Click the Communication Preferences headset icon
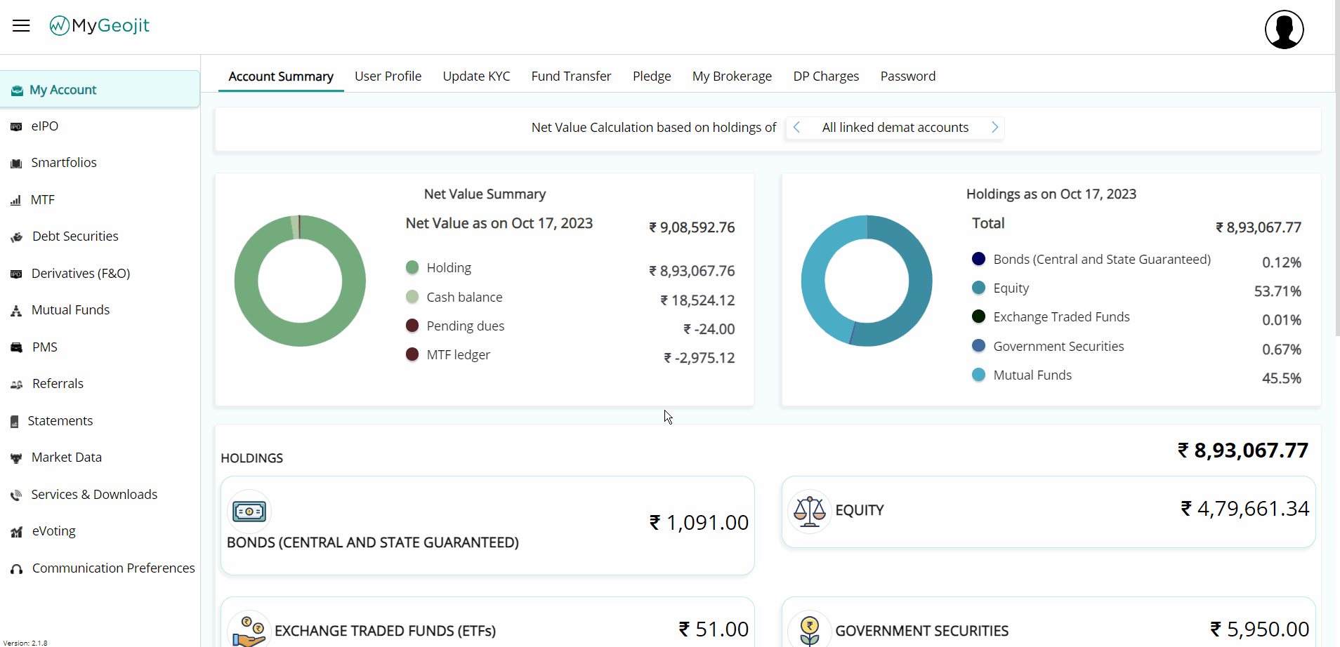Screen dimensions: 1340x647 coord(17,569)
